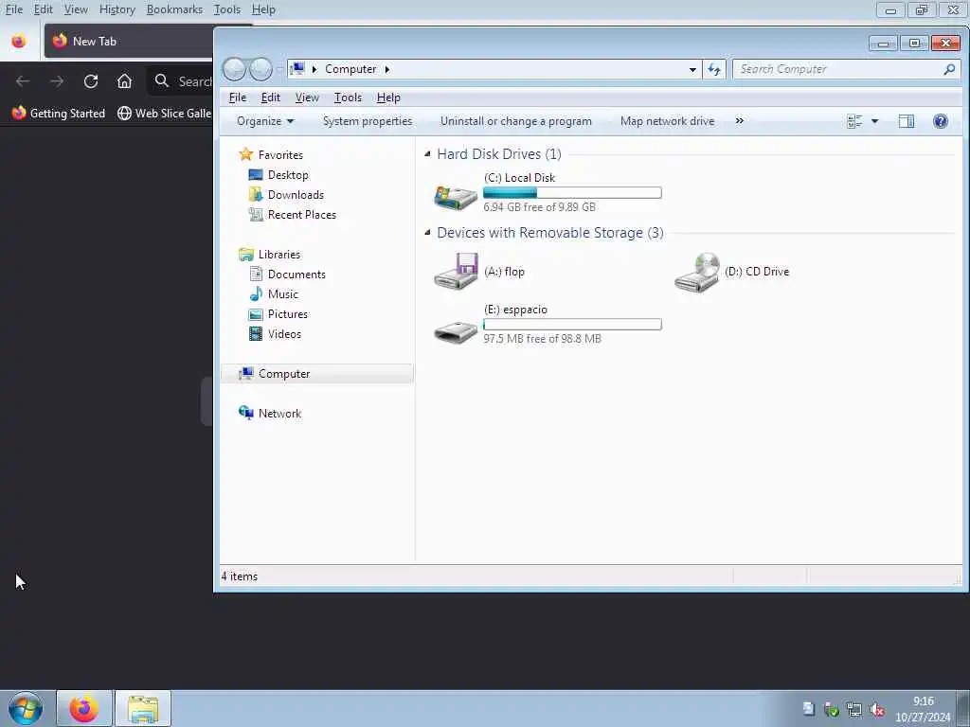The image size is (970, 727).
Task: Collapse Devices with Removable Storage group
Action: coord(427,233)
